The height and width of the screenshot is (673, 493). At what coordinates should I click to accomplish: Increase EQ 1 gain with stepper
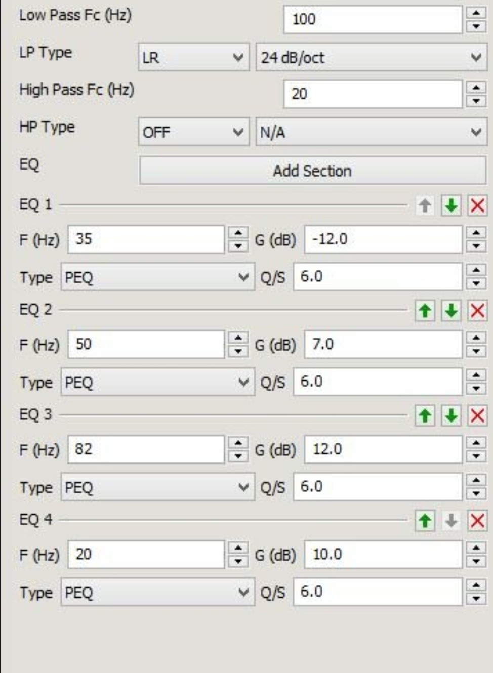coord(476,233)
